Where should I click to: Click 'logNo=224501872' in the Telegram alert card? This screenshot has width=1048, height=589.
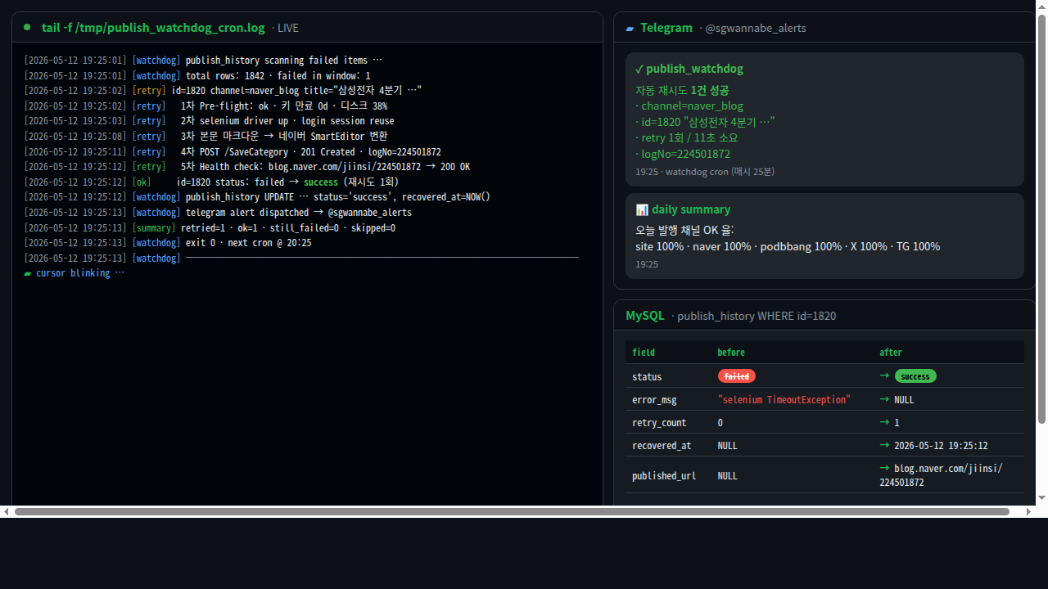pyautogui.click(x=683, y=154)
